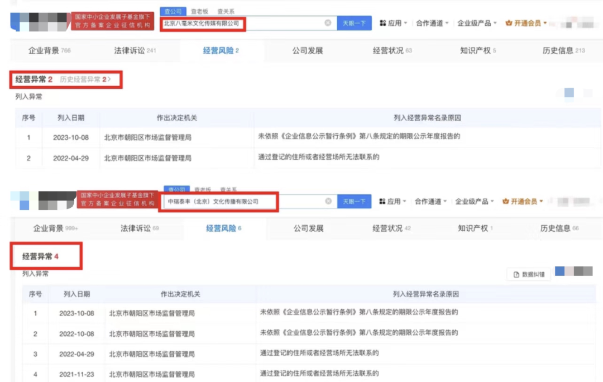Click the crown icon in the lower header

(506, 202)
